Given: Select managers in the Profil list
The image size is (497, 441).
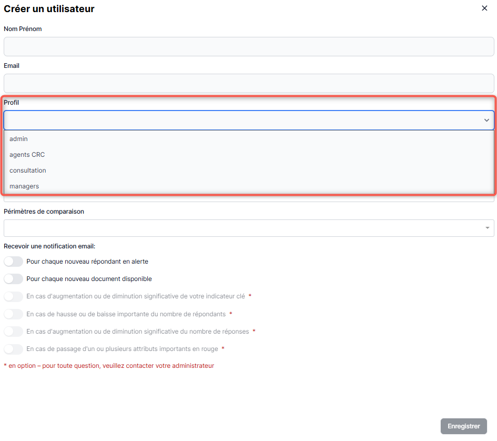Looking at the screenshot, I should (x=24, y=186).
